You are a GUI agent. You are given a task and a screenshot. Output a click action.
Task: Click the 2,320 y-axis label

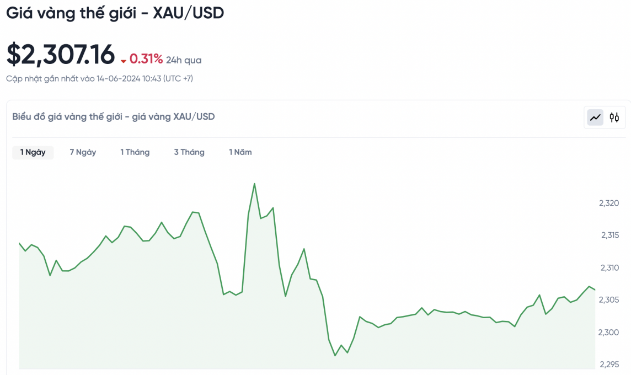(609, 203)
